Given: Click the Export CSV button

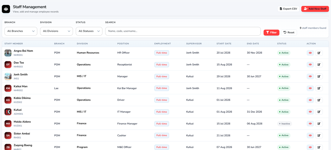Looking at the screenshot, I should click(288, 9).
